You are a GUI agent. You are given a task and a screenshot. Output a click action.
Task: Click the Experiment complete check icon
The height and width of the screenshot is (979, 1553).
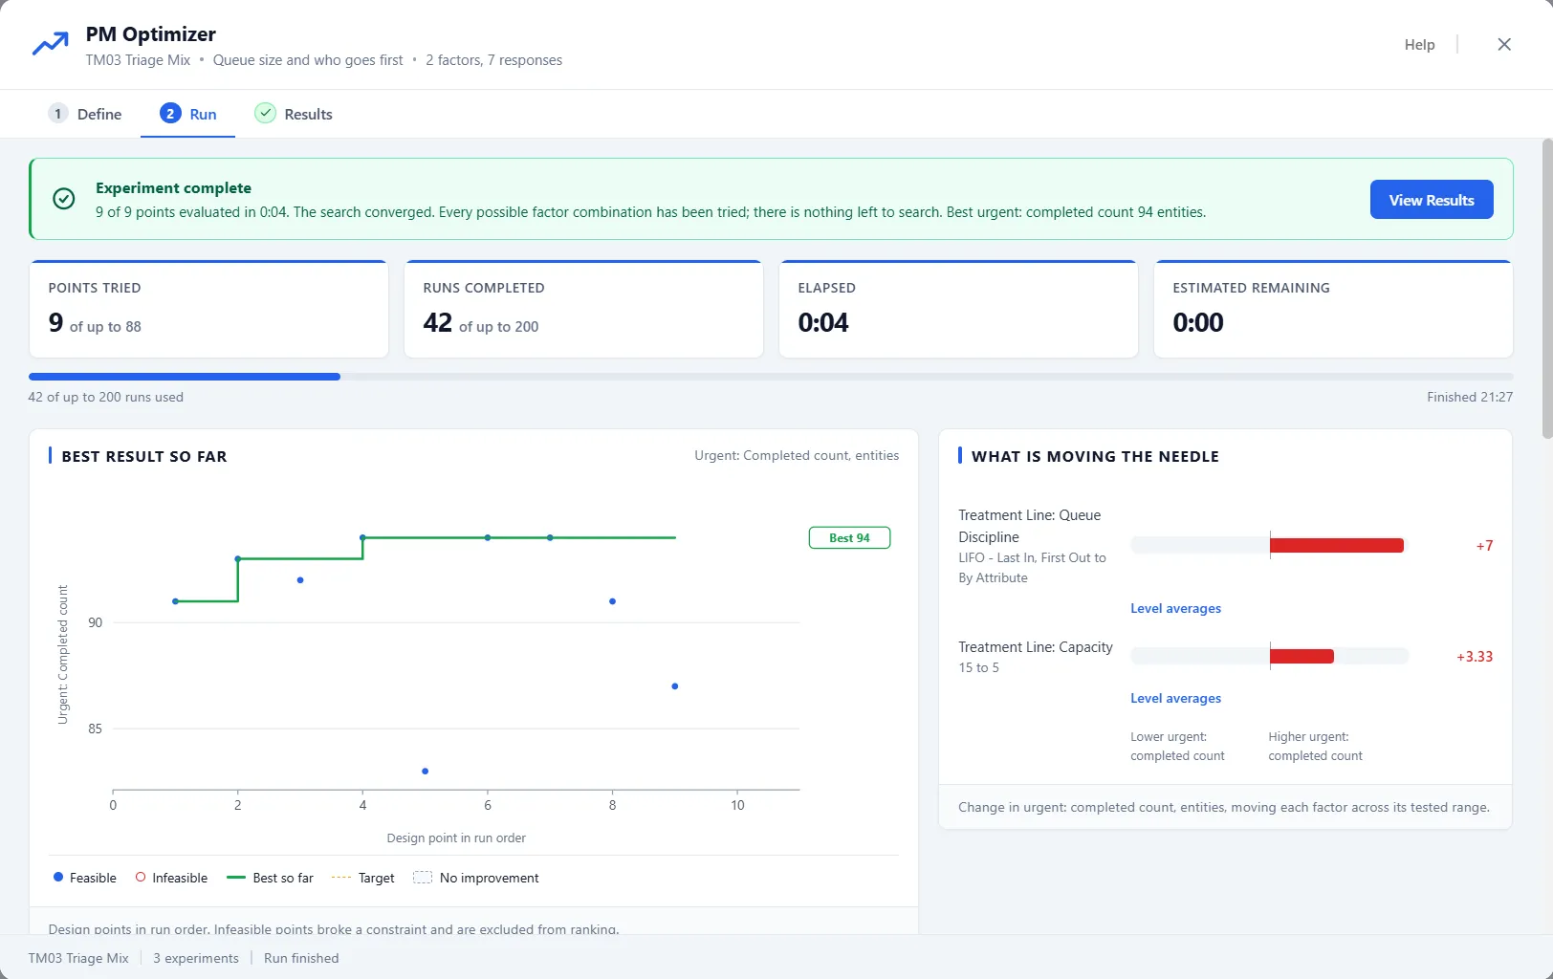[x=64, y=199]
